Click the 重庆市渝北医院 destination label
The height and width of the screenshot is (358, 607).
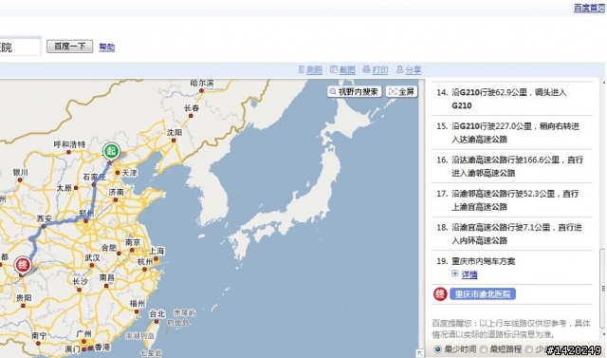pyautogui.click(x=483, y=294)
